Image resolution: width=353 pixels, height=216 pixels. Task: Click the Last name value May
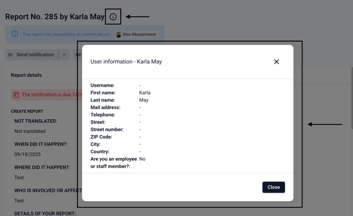point(143,100)
